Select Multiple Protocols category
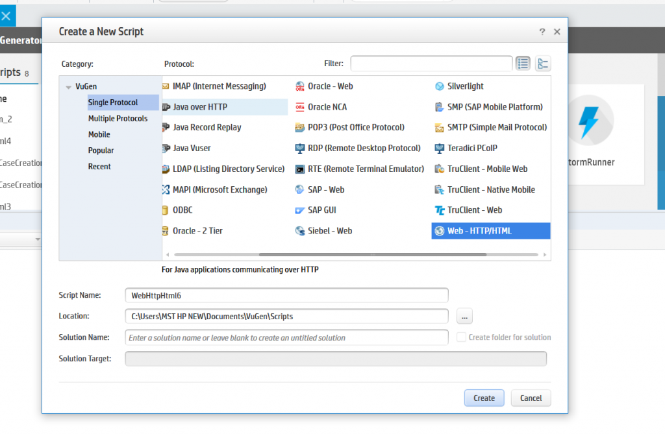This screenshot has height=434, width=665. pos(118,119)
